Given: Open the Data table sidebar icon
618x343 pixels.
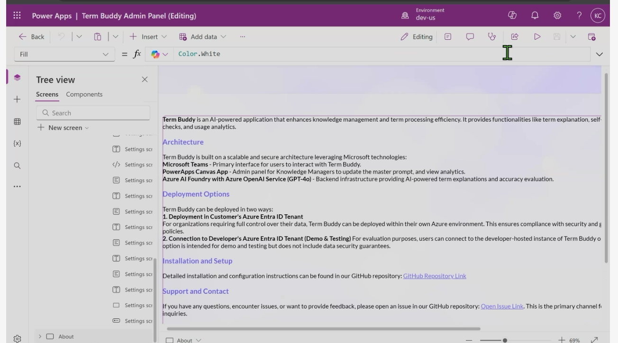Looking at the screenshot, I should click(x=17, y=122).
